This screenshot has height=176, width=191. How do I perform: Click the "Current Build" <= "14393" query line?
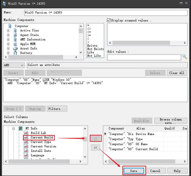click(55, 83)
